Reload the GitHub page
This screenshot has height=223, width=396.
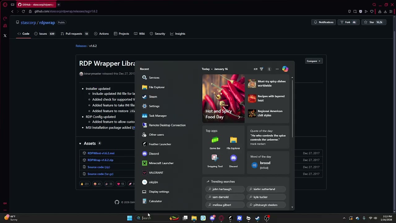(23, 11)
